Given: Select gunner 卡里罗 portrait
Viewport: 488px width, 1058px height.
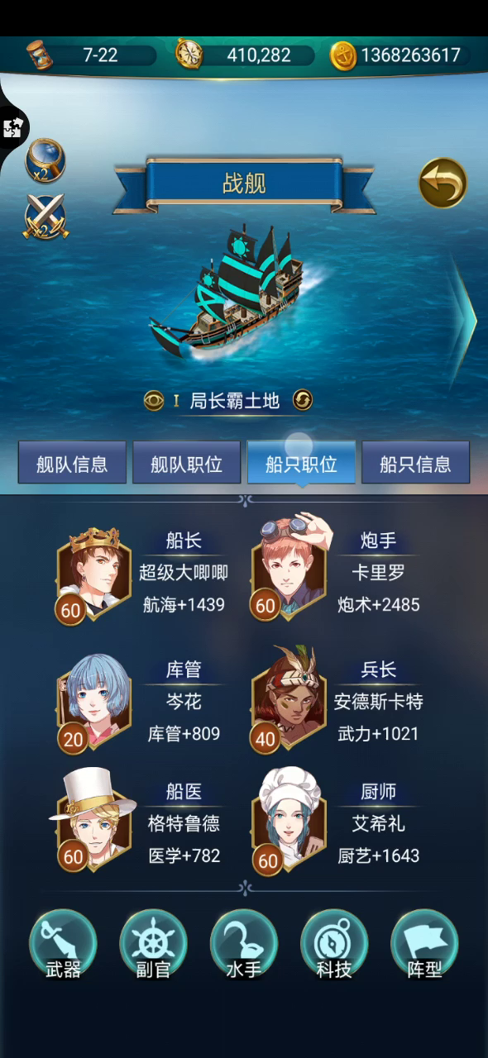Looking at the screenshot, I should (x=289, y=570).
